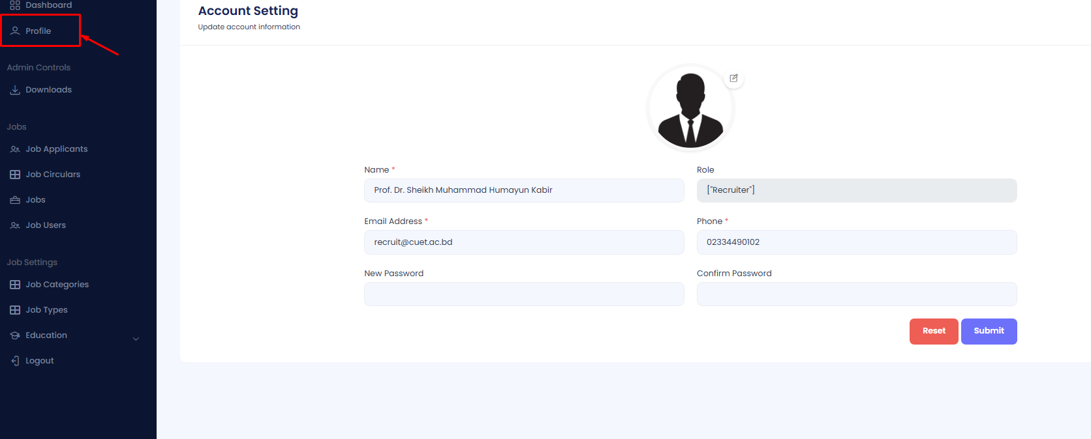Click the Profile person icon
Image resolution: width=1091 pixels, height=439 pixels.
click(x=15, y=31)
